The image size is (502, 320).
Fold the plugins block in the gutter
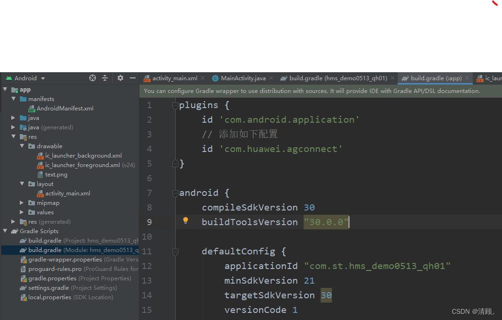[175, 105]
